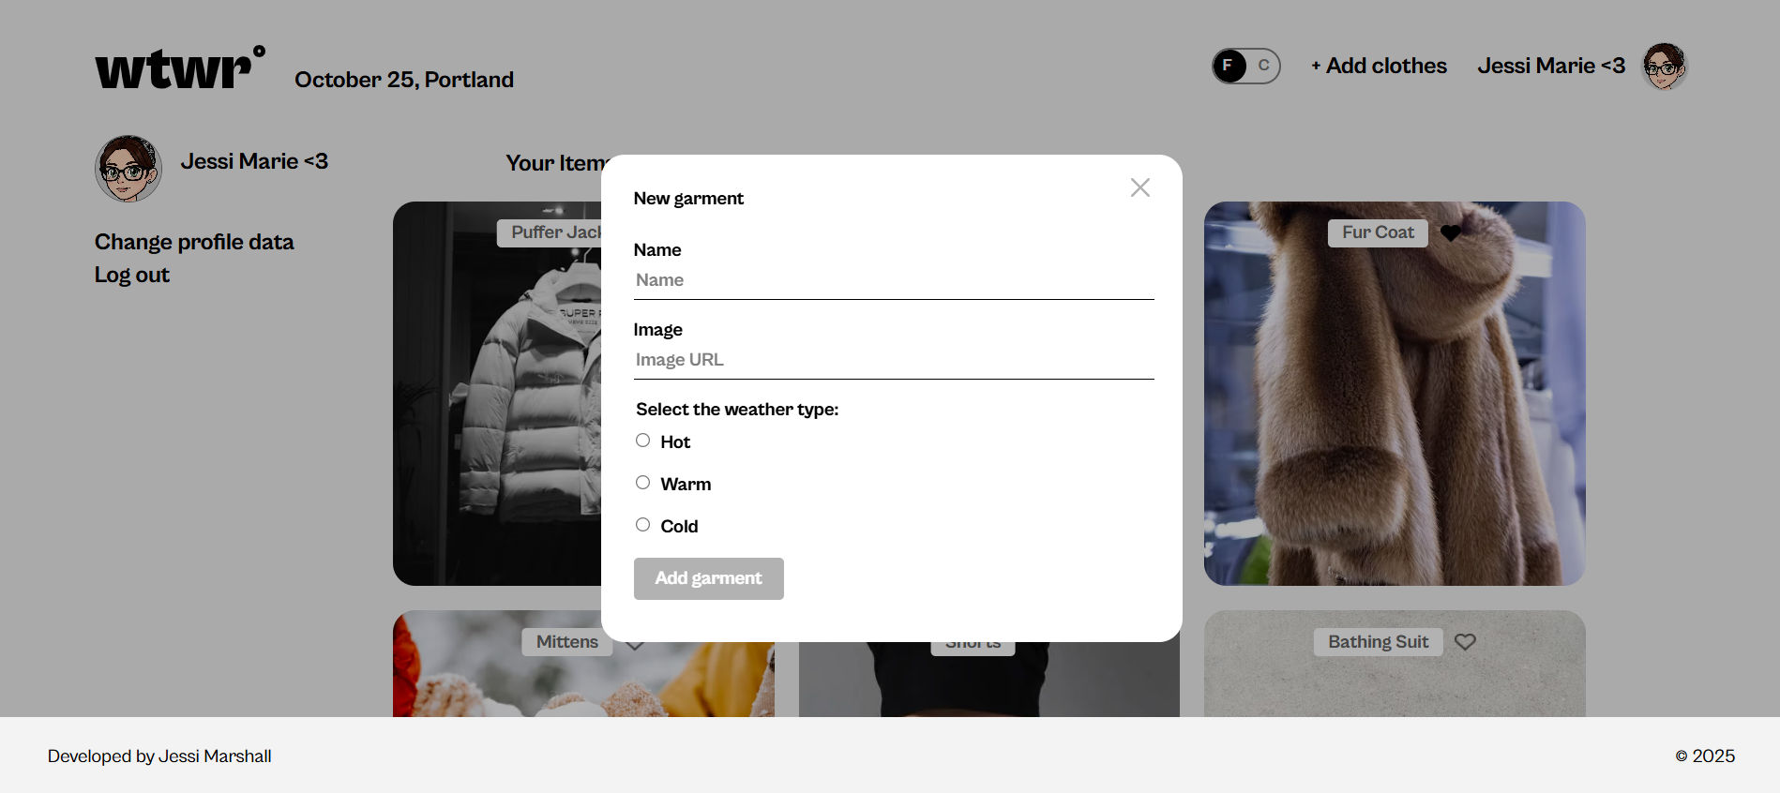Viewport: 1780px width, 793px height.
Task: Click the Fur Coat label
Action: tap(1378, 232)
